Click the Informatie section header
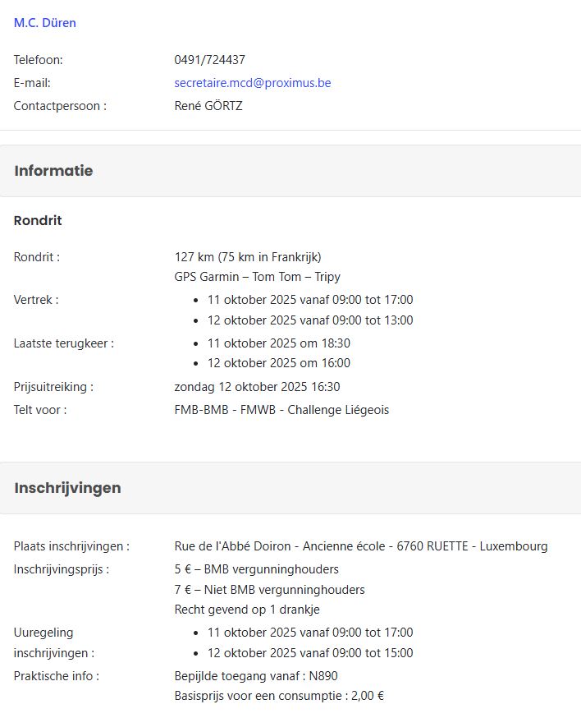This screenshot has height=718, width=581. [53, 171]
